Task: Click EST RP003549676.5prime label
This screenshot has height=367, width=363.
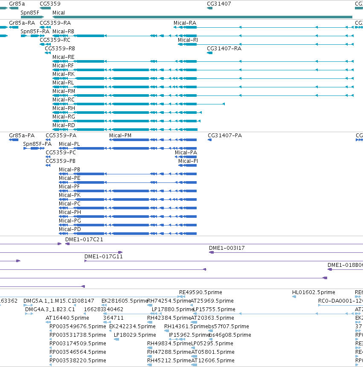Action: [78, 327]
